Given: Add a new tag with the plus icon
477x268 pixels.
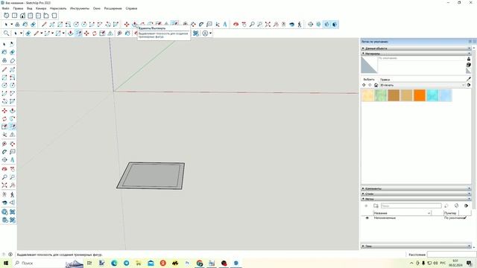Looking at the screenshot, I should pos(366,205).
